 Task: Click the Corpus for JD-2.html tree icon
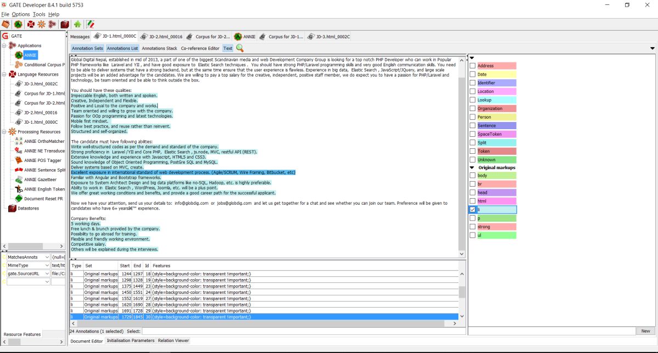[19, 103]
